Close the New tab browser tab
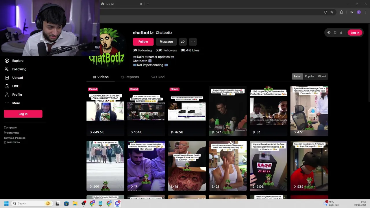 coord(141,4)
